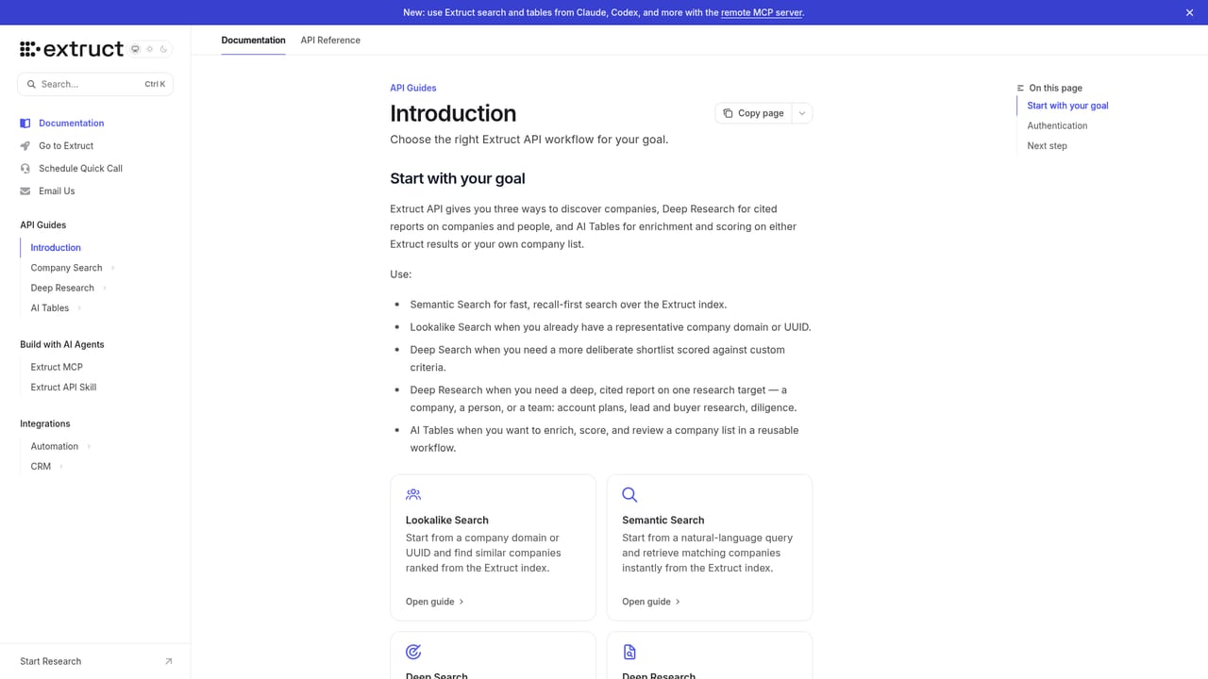The height and width of the screenshot is (679, 1208).
Task: Open Extruct API Skill in sidebar
Action: click(x=63, y=388)
